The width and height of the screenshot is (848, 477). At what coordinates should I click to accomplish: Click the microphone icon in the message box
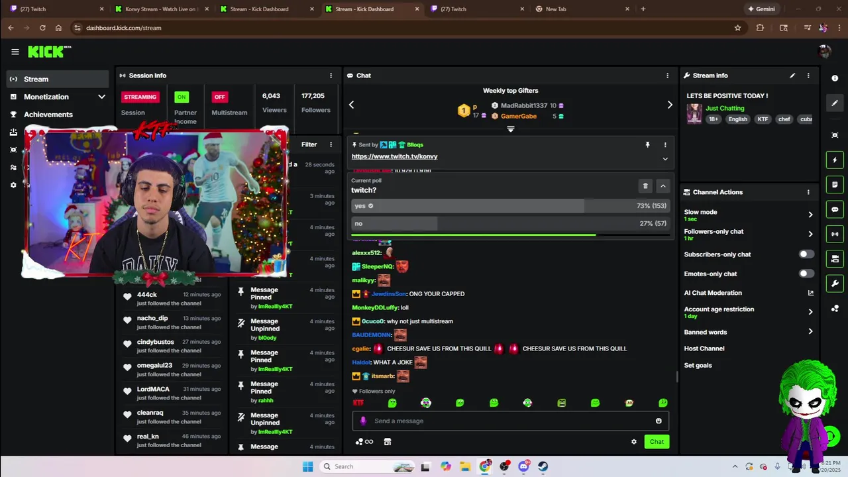tap(362, 421)
